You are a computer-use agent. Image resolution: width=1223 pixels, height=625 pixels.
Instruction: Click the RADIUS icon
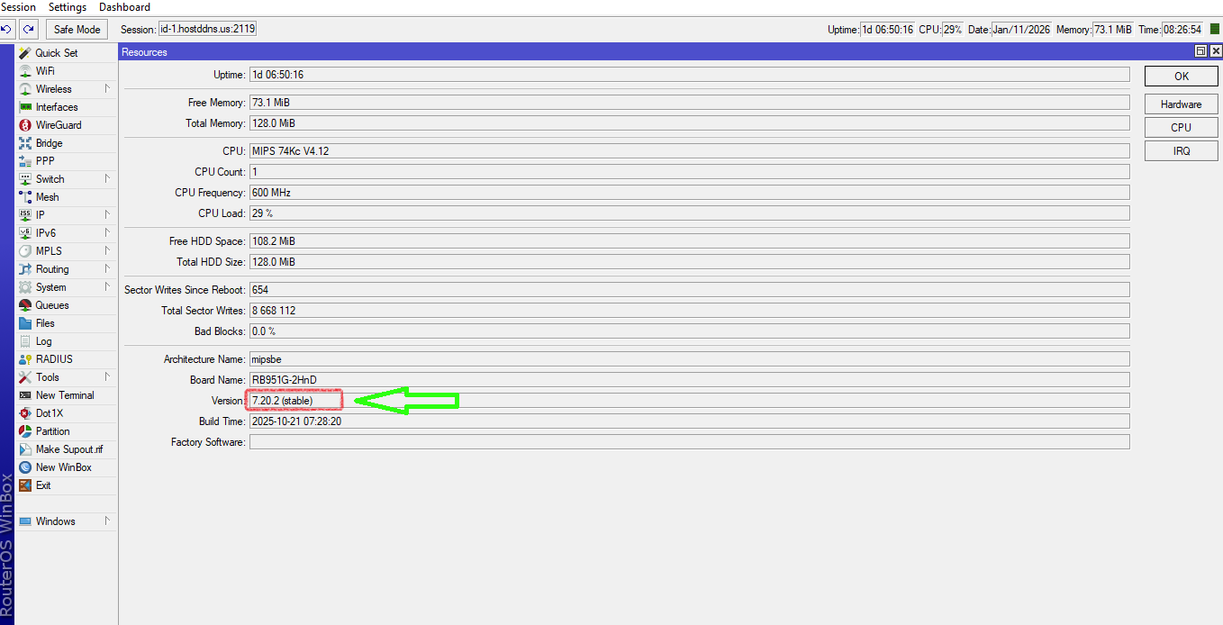(x=25, y=359)
